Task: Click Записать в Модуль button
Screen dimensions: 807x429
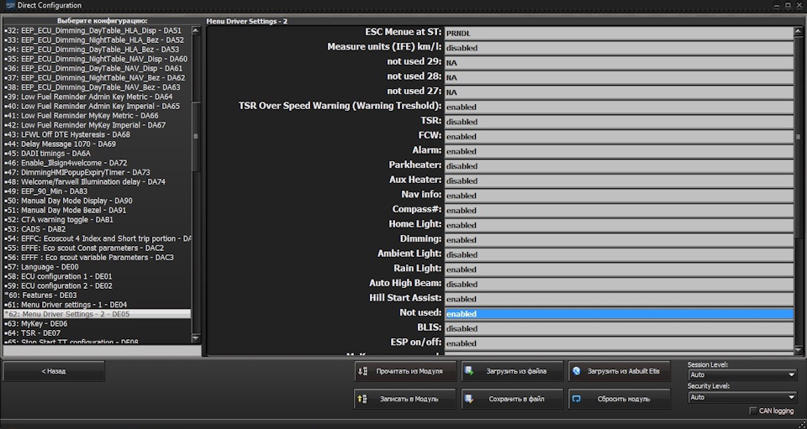Action: [404, 399]
